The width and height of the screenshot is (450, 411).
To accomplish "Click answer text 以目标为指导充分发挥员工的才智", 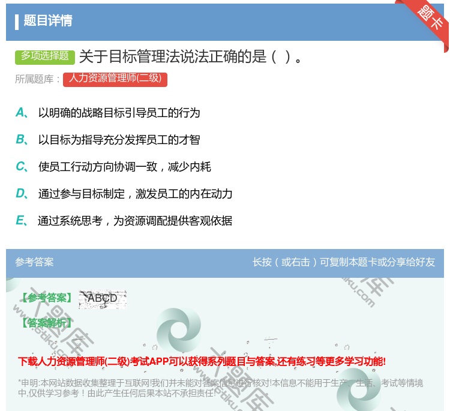I will coord(119,140).
